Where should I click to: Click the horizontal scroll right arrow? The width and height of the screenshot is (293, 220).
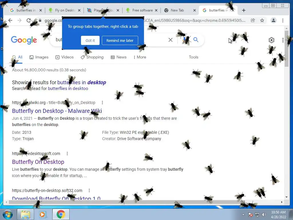(x=282, y=202)
